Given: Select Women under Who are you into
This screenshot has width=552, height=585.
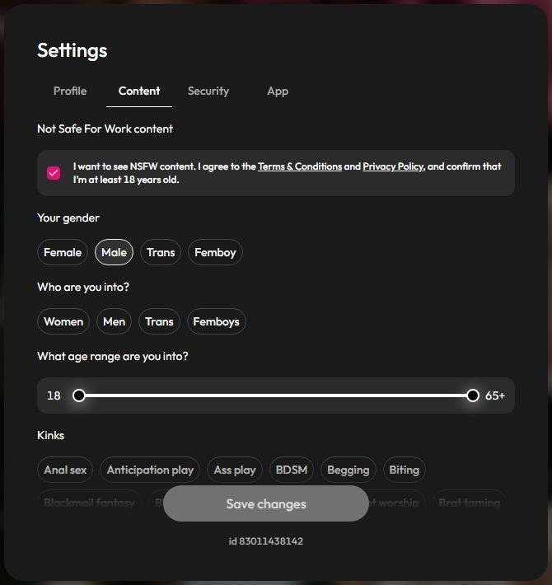Looking at the screenshot, I should 63,321.
